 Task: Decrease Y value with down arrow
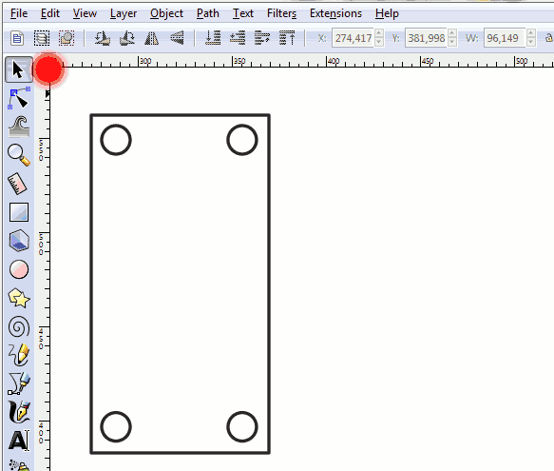[452, 42]
